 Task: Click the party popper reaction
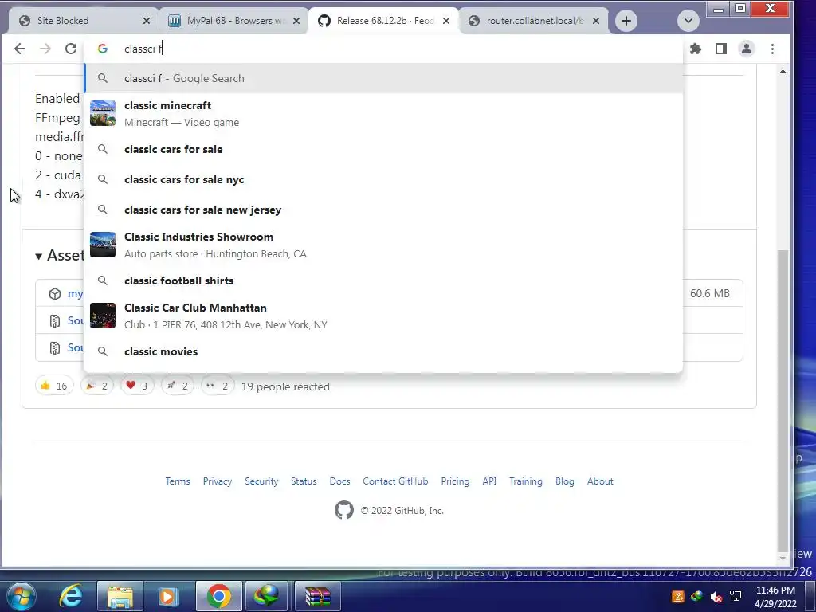(x=96, y=386)
